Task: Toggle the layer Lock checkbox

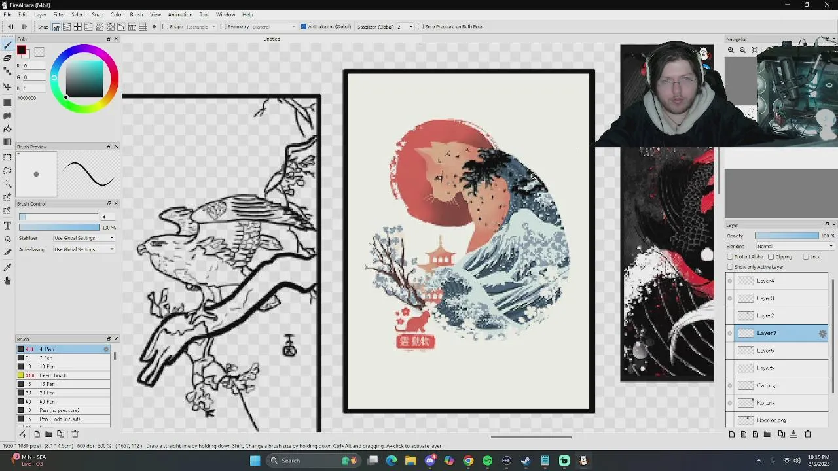Action: (x=806, y=257)
